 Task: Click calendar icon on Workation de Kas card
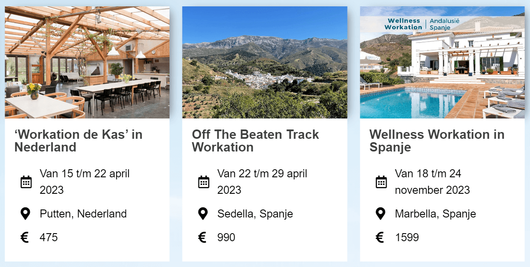pyautogui.click(x=26, y=182)
